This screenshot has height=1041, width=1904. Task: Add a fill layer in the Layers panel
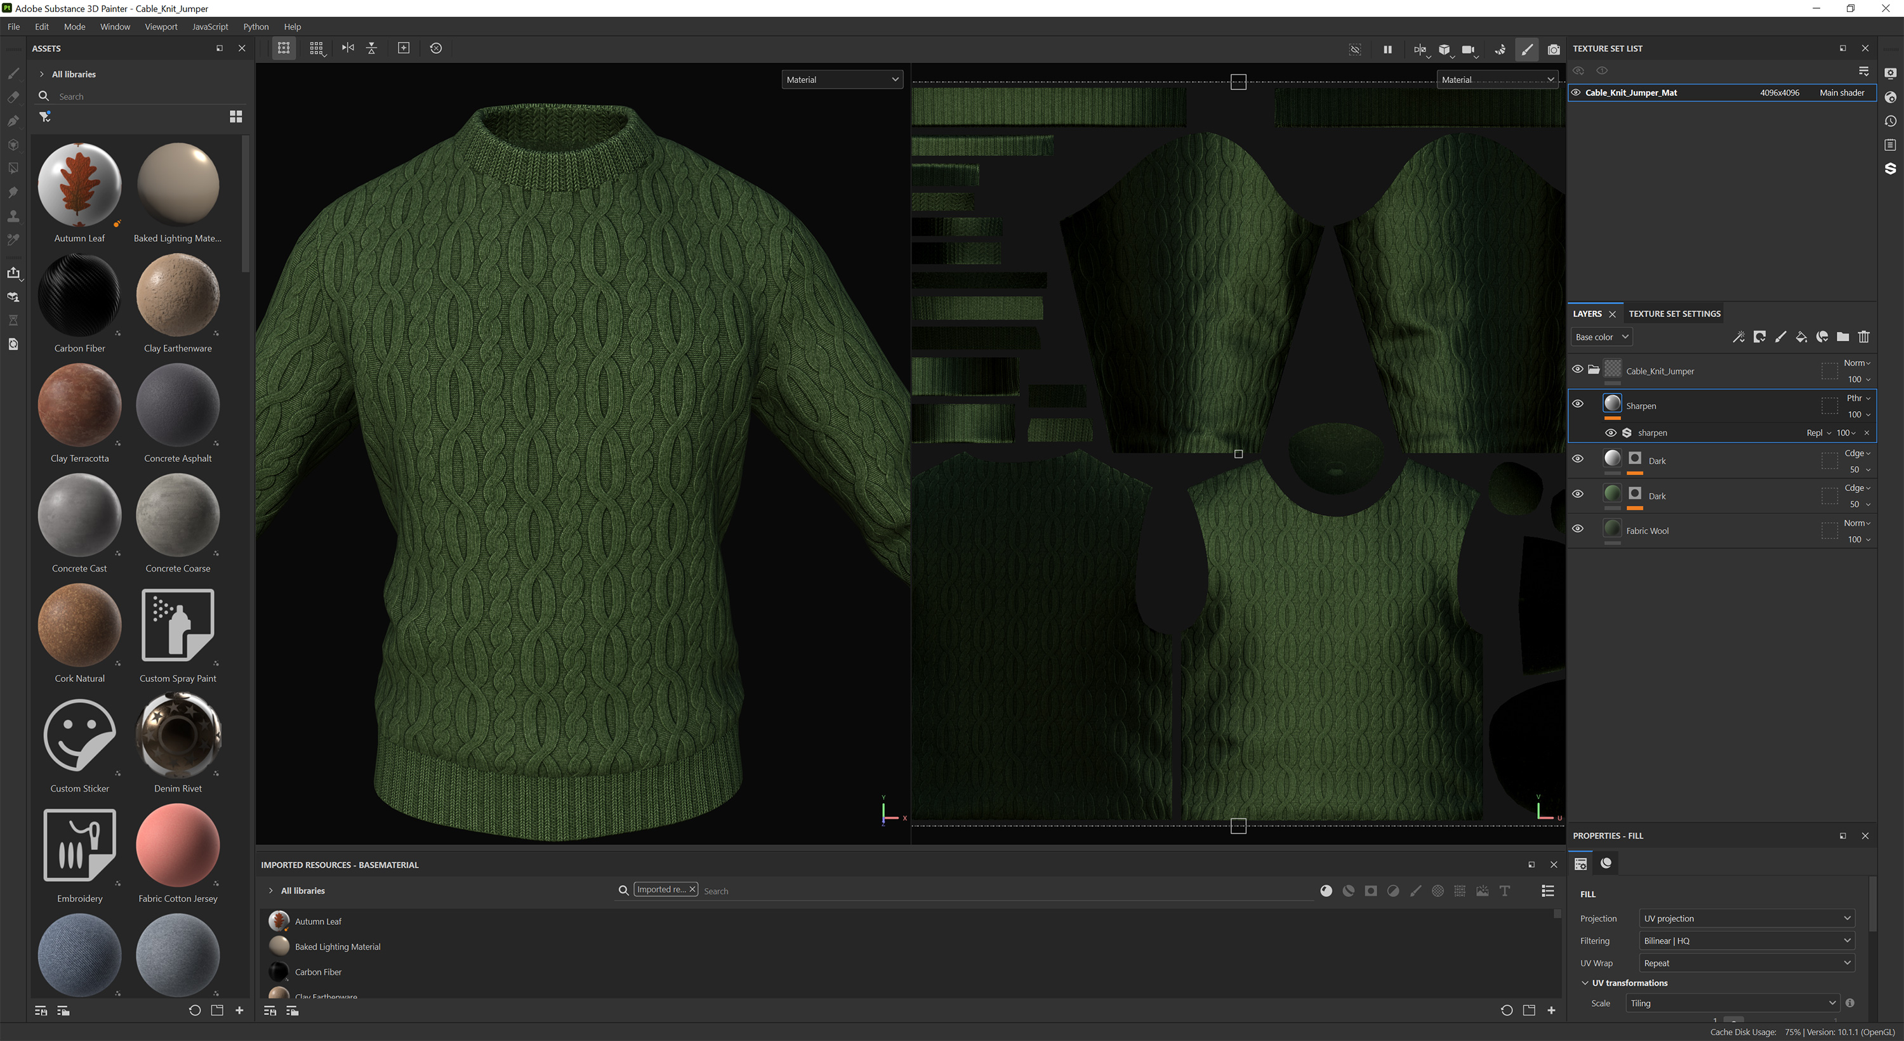pos(1801,337)
